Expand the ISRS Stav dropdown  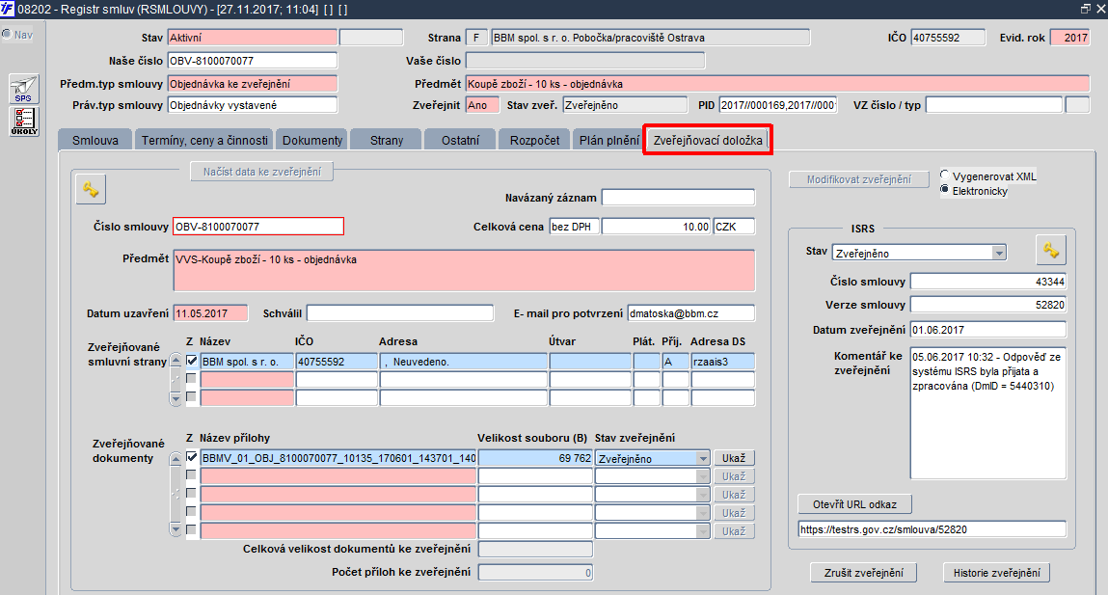998,253
